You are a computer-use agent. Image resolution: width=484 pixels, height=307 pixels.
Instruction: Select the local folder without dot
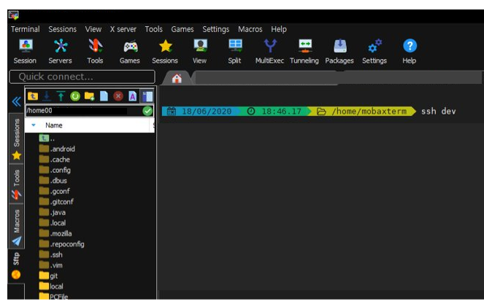(51, 287)
